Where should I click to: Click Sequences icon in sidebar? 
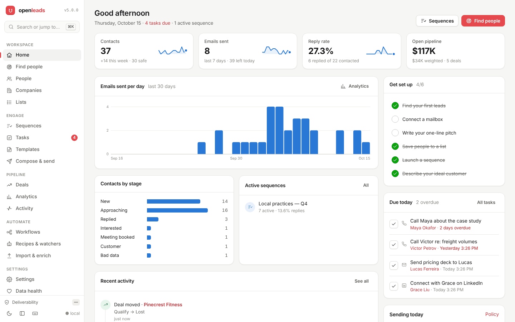[x=9, y=126]
